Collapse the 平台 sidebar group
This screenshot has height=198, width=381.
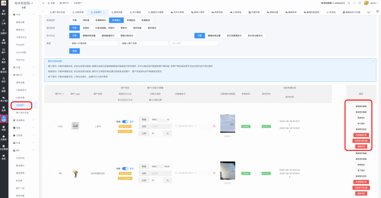(23, 15)
